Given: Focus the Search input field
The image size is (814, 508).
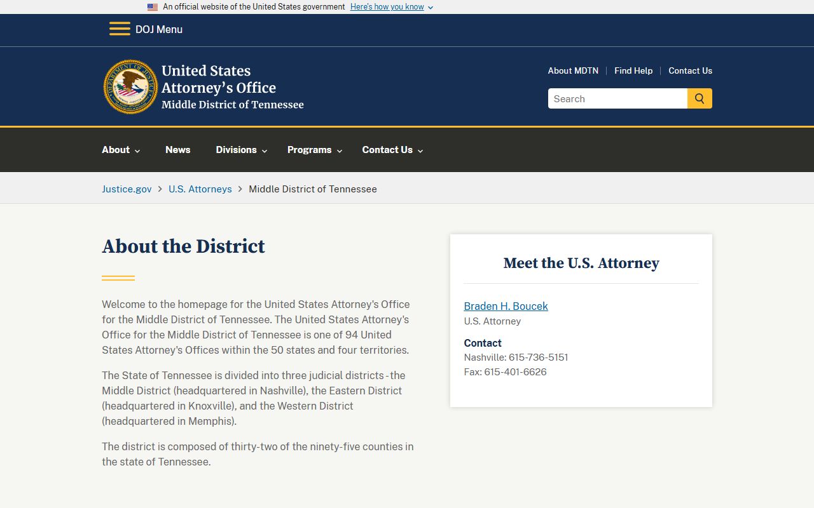Looking at the screenshot, I should pos(617,98).
